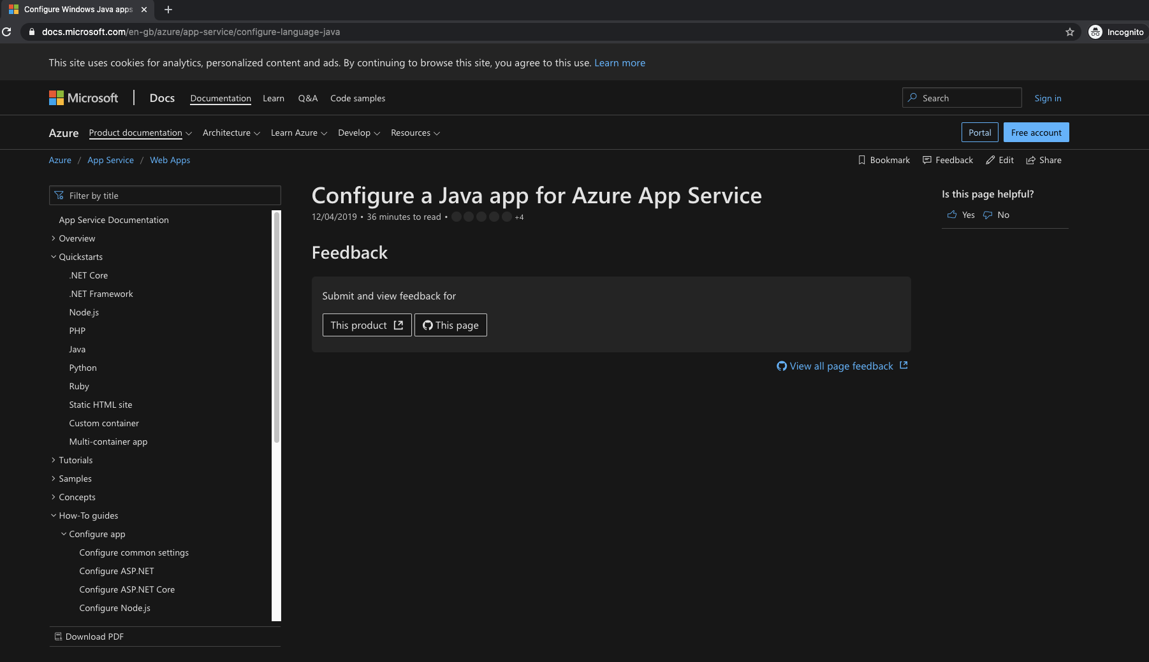Click the filter funnel icon
The height and width of the screenshot is (662, 1149).
pyautogui.click(x=59, y=196)
